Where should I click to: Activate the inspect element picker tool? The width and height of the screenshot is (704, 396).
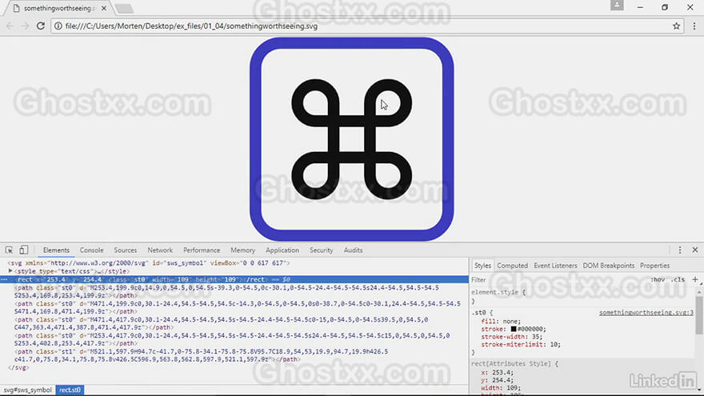[9, 250]
